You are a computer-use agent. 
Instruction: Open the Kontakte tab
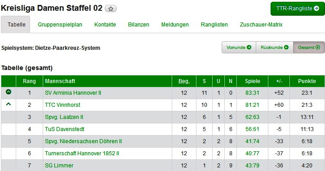pos(105,25)
